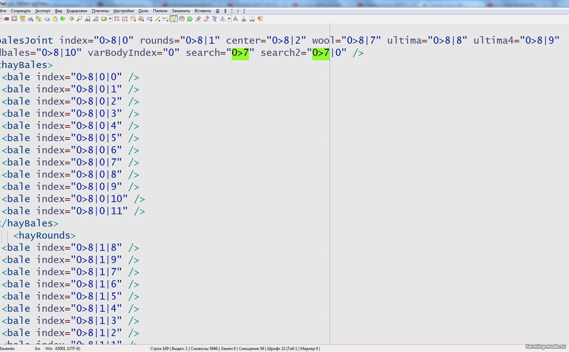Click the copy toolbar icon
569x352 pixels.
pos(47,19)
